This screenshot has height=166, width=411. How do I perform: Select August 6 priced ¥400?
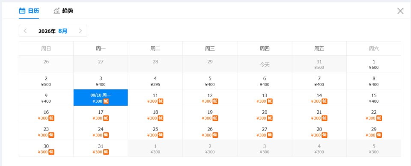tap(265, 81)
